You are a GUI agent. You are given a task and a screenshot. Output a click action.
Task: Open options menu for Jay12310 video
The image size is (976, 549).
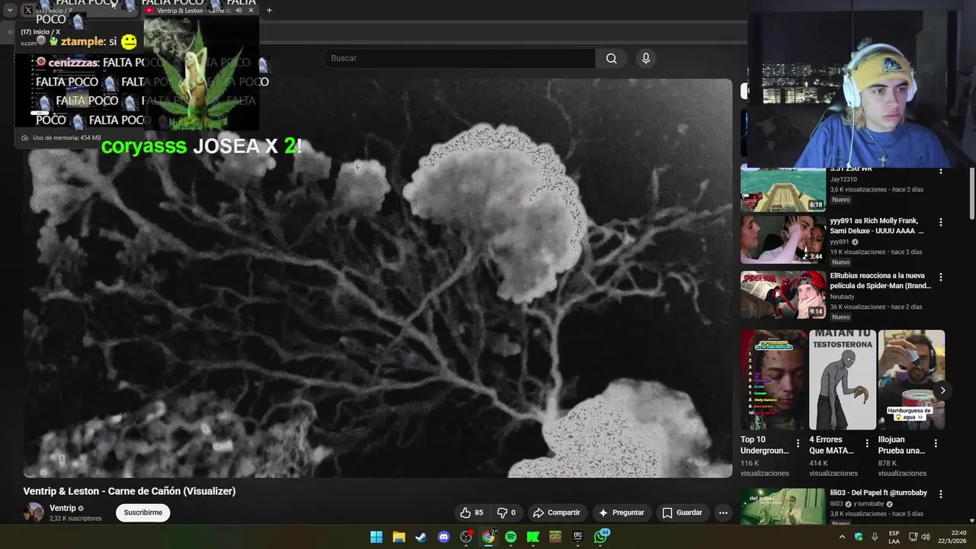pyautogui.click(x=940, y=171)
